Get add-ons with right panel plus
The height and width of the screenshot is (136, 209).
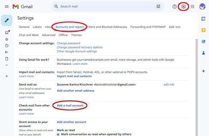[203, 71]
